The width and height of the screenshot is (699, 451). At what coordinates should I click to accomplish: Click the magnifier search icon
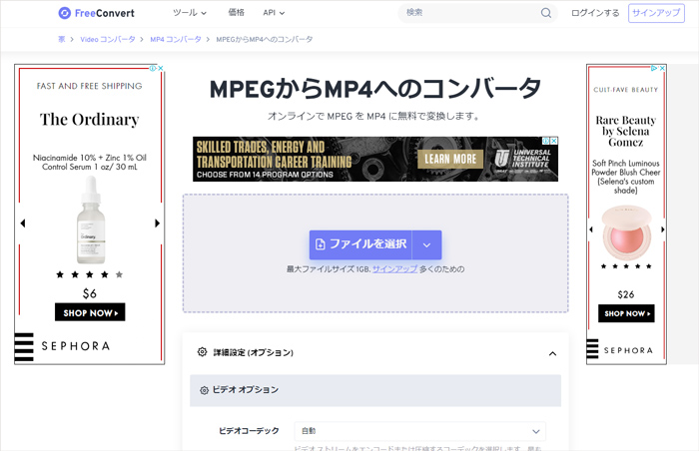coord(546,13)
